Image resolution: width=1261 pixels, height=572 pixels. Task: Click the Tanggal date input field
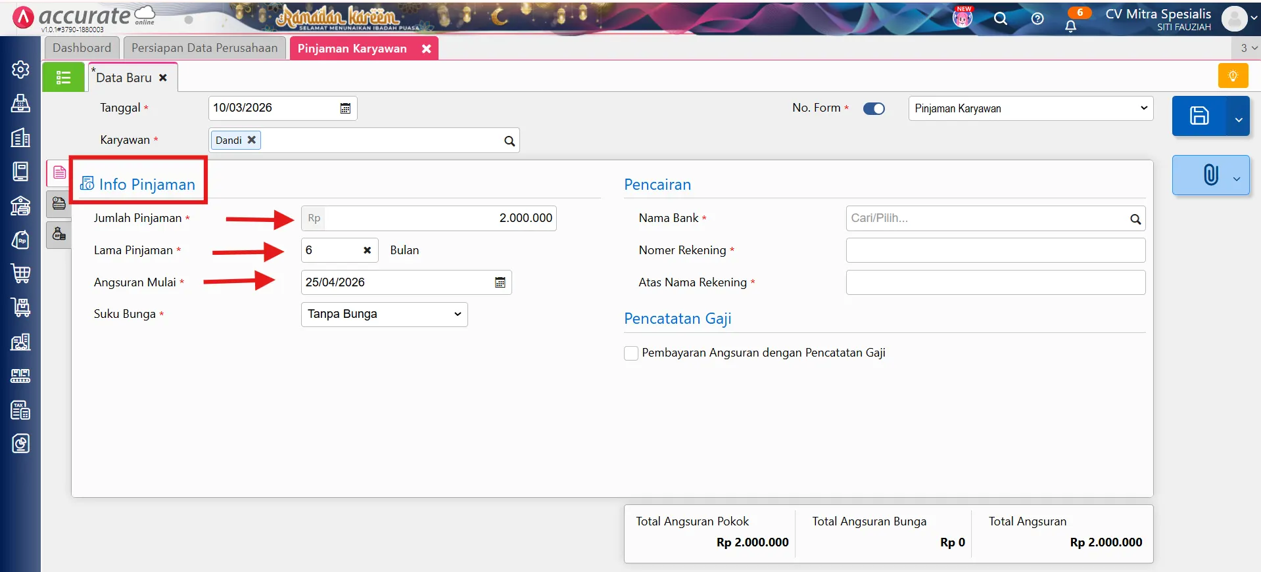coord(283,108)
